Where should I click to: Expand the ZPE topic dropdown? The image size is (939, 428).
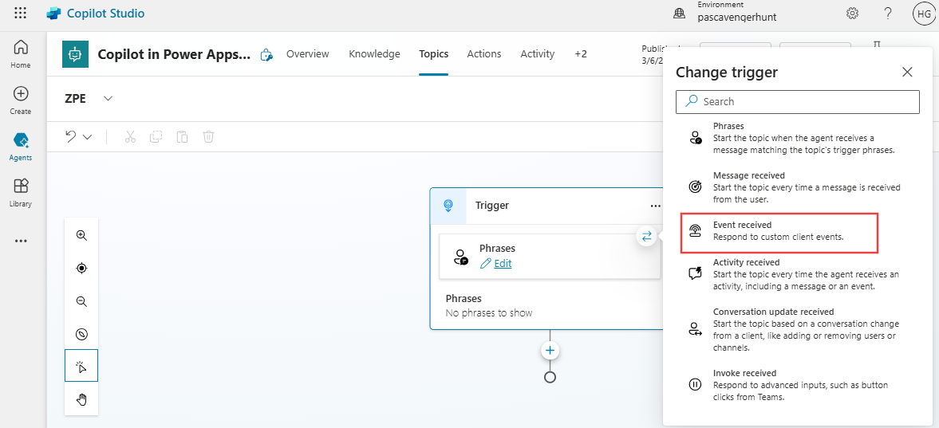[x=108, y=99]
